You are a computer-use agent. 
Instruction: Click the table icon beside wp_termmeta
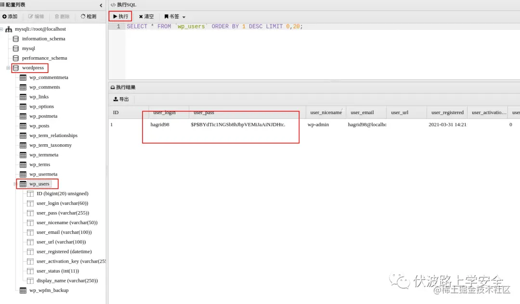(x=23, y=155)
